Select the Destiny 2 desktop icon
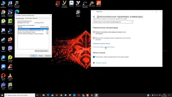 click(x=78, y=4)
